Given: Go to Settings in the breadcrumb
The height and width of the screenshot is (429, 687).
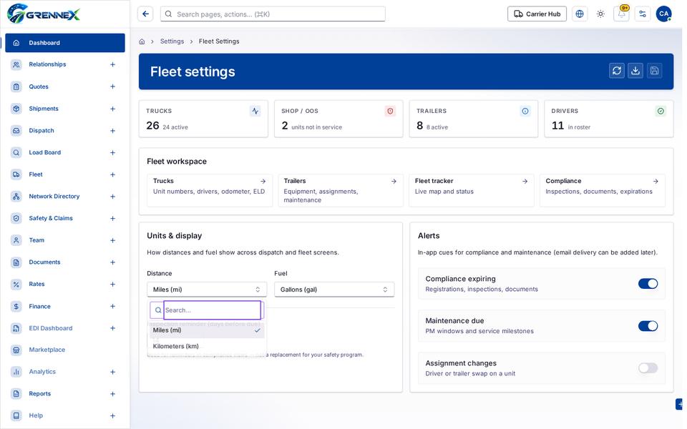Looking at the screenshot, I should point(172,41).
